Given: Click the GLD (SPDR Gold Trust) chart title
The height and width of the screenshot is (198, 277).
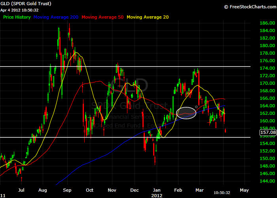Looking at the screenshot, I should [26, 4].
